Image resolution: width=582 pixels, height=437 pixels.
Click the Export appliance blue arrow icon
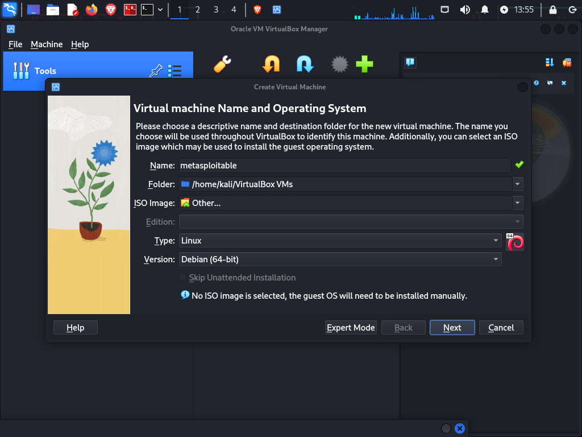point(305,64)
